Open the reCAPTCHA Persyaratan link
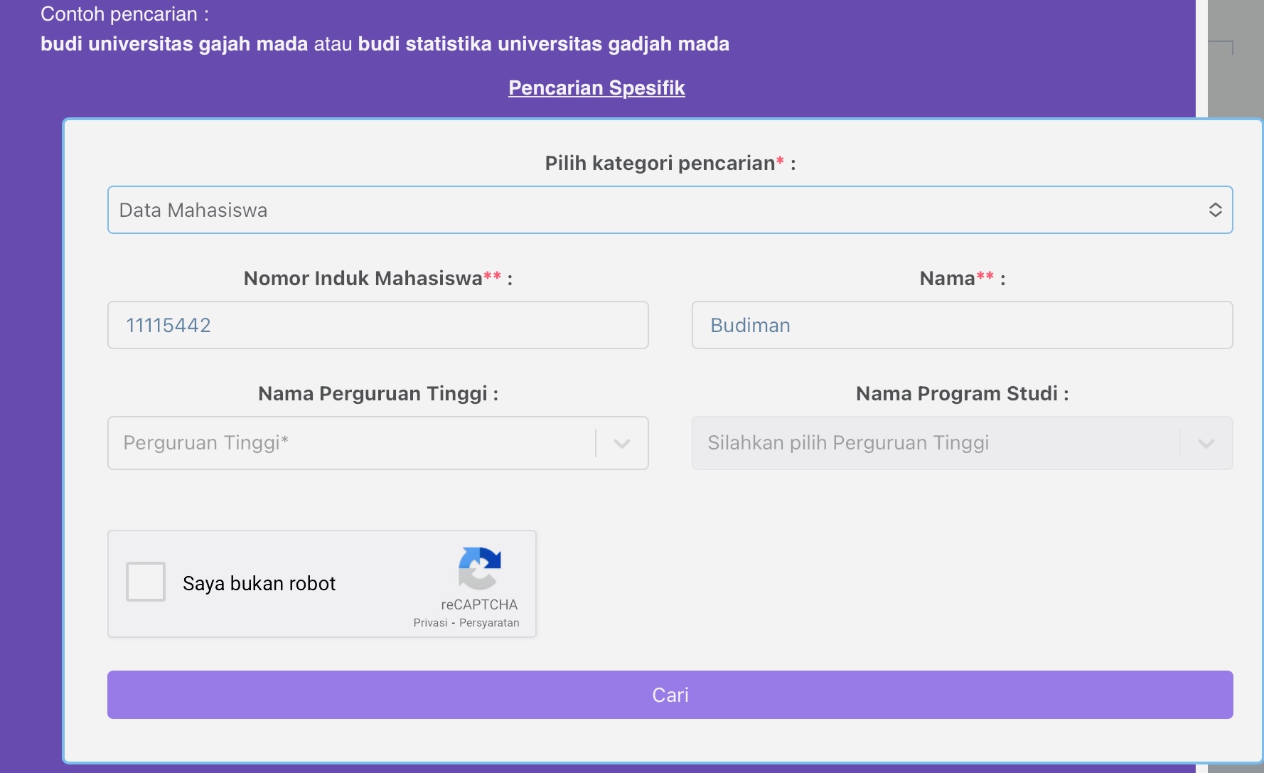This screenshot has height=773, width=1264. coord(489,623)
